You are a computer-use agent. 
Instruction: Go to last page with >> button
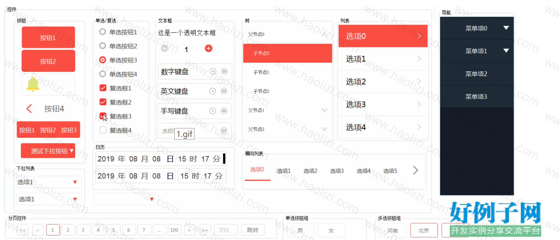pos(205,230)
